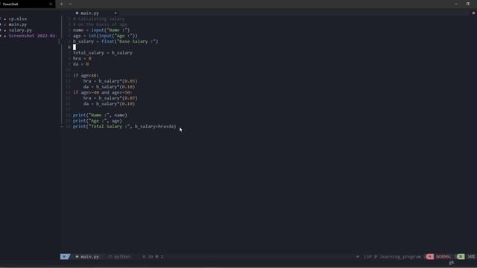
Task: Click the 'hra = b_salary*(0.05)' line
Action: pyautogui.click(x=110, y=81)
